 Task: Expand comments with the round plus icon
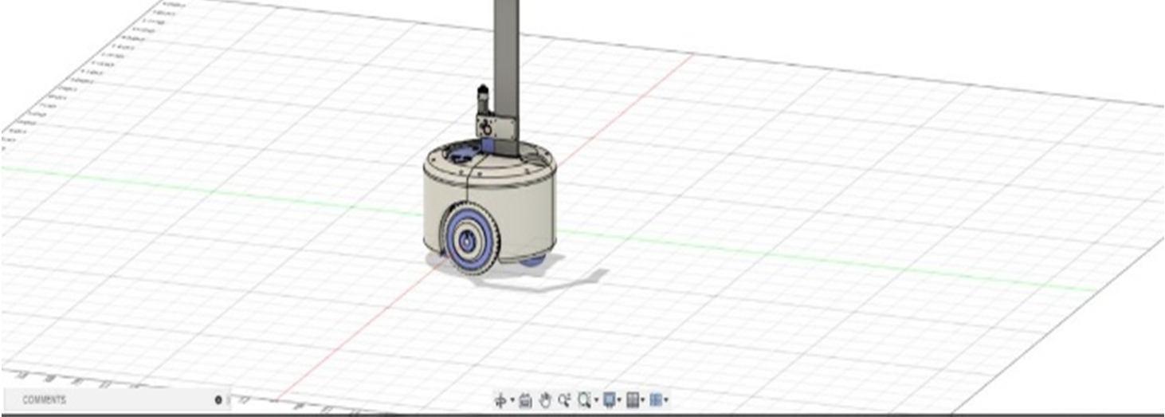click(218, 400)
